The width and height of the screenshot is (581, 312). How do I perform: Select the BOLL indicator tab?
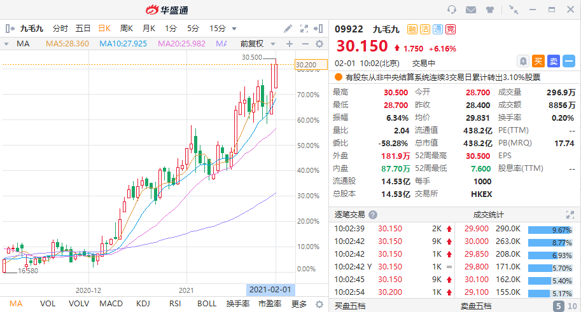coord(207,304)
